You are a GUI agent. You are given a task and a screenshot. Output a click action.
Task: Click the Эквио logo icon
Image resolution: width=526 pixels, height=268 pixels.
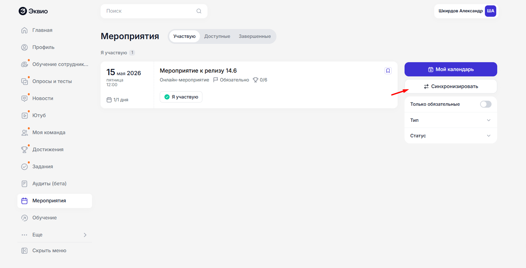click(x=23, y=11)
